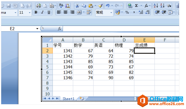
Task: Click the Select All corner button
Action: 47,40
